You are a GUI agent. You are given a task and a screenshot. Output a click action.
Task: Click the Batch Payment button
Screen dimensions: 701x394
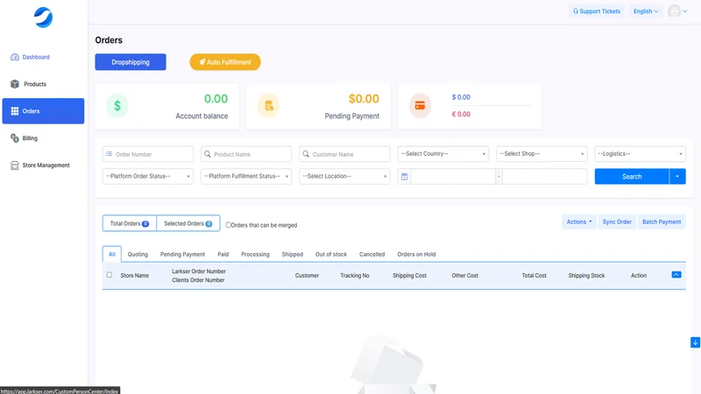[662, 222]
